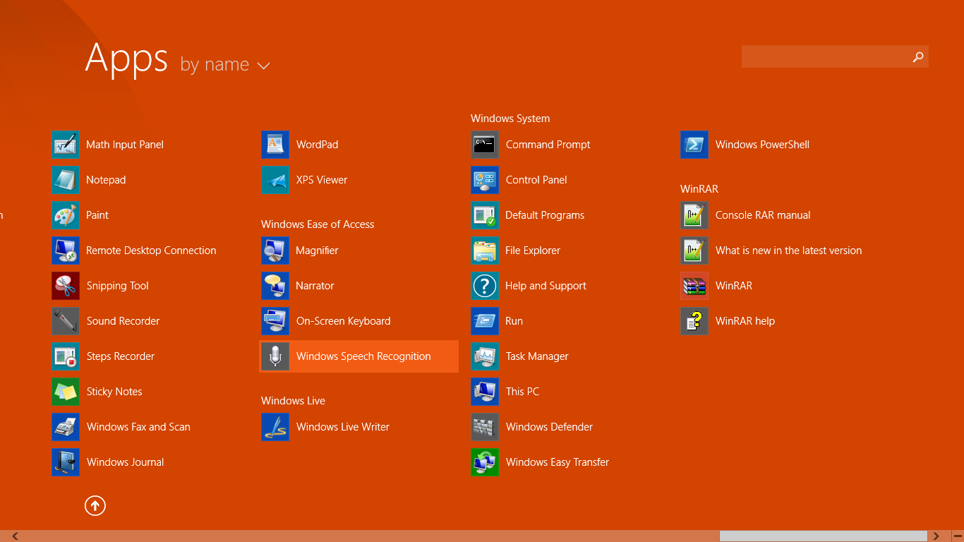The image size is (964, 542).
Task: Select the Windows System group header
Action: tap(510, 119)
